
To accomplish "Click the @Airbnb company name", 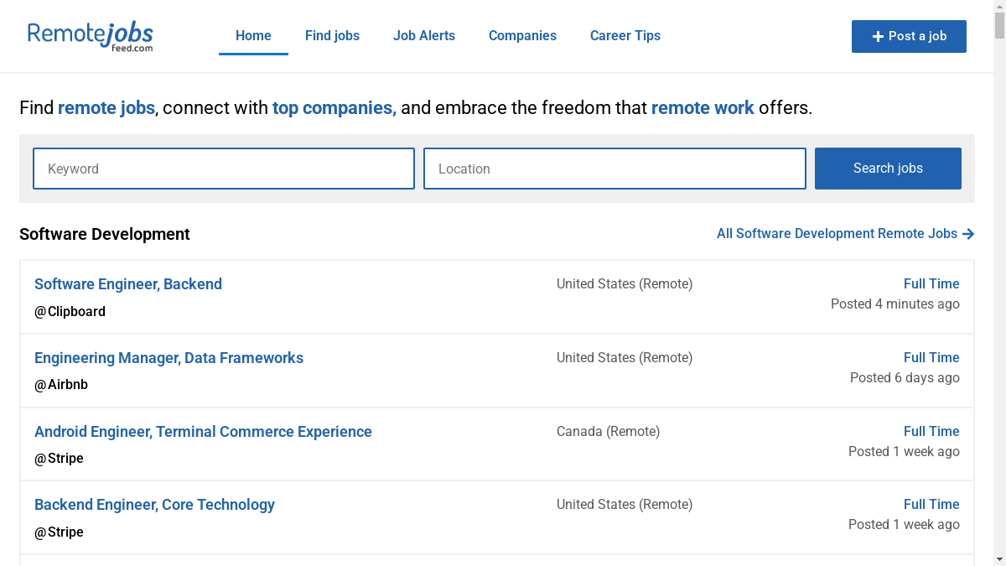I will click(61, 385).
